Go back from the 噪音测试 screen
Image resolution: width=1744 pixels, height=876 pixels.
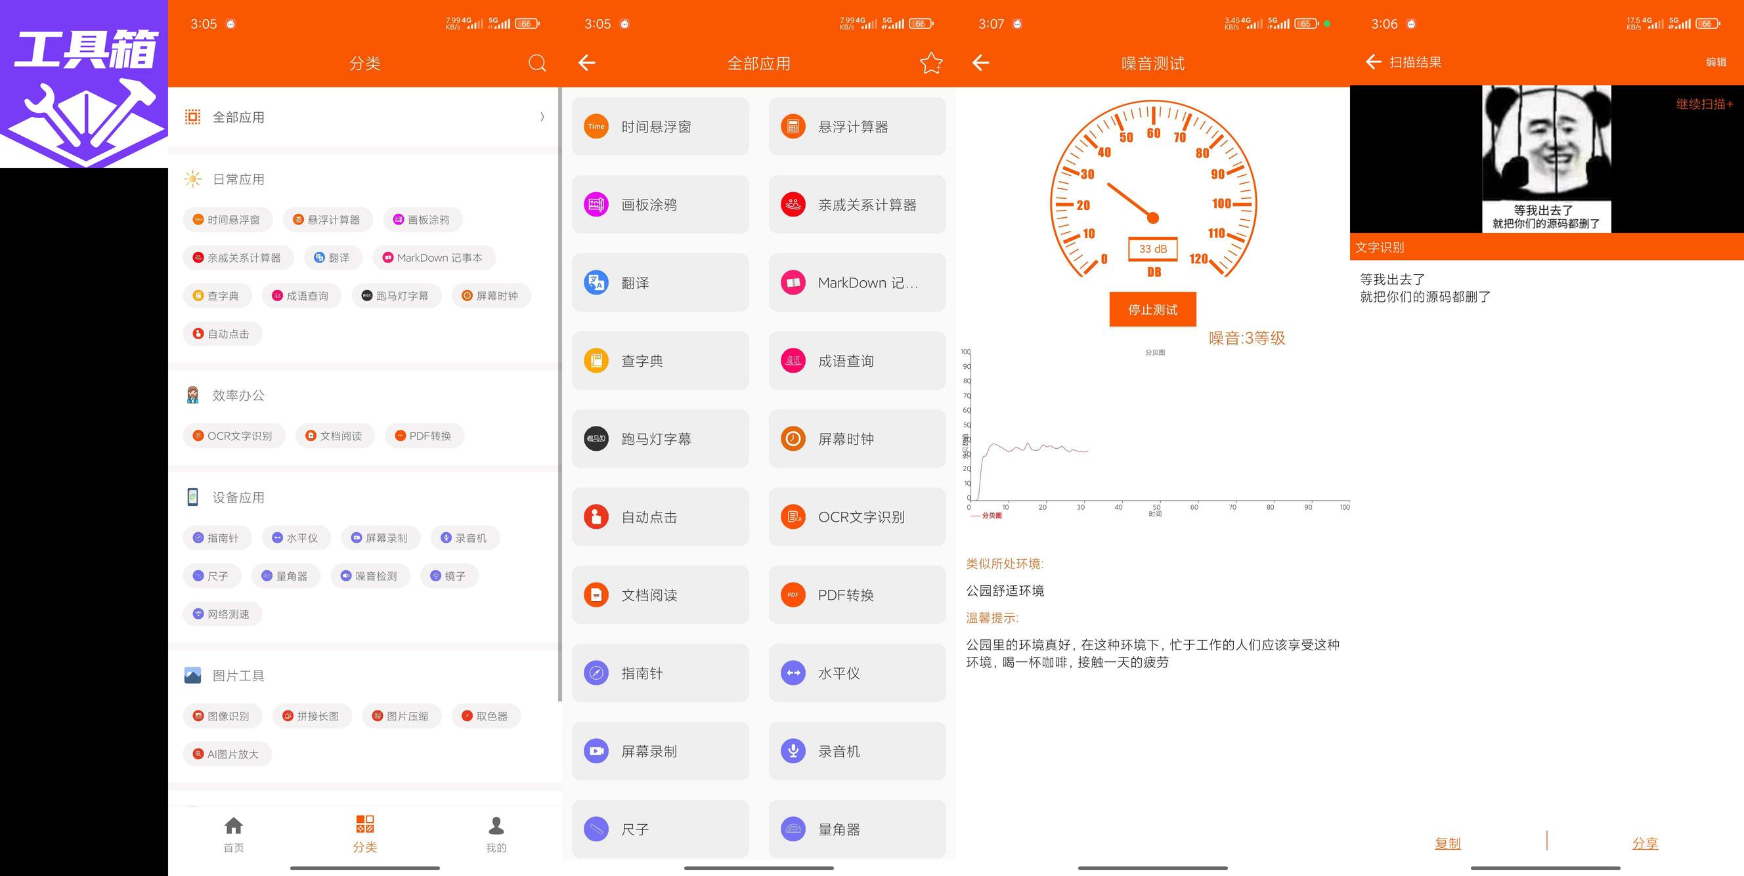(980, 63)
